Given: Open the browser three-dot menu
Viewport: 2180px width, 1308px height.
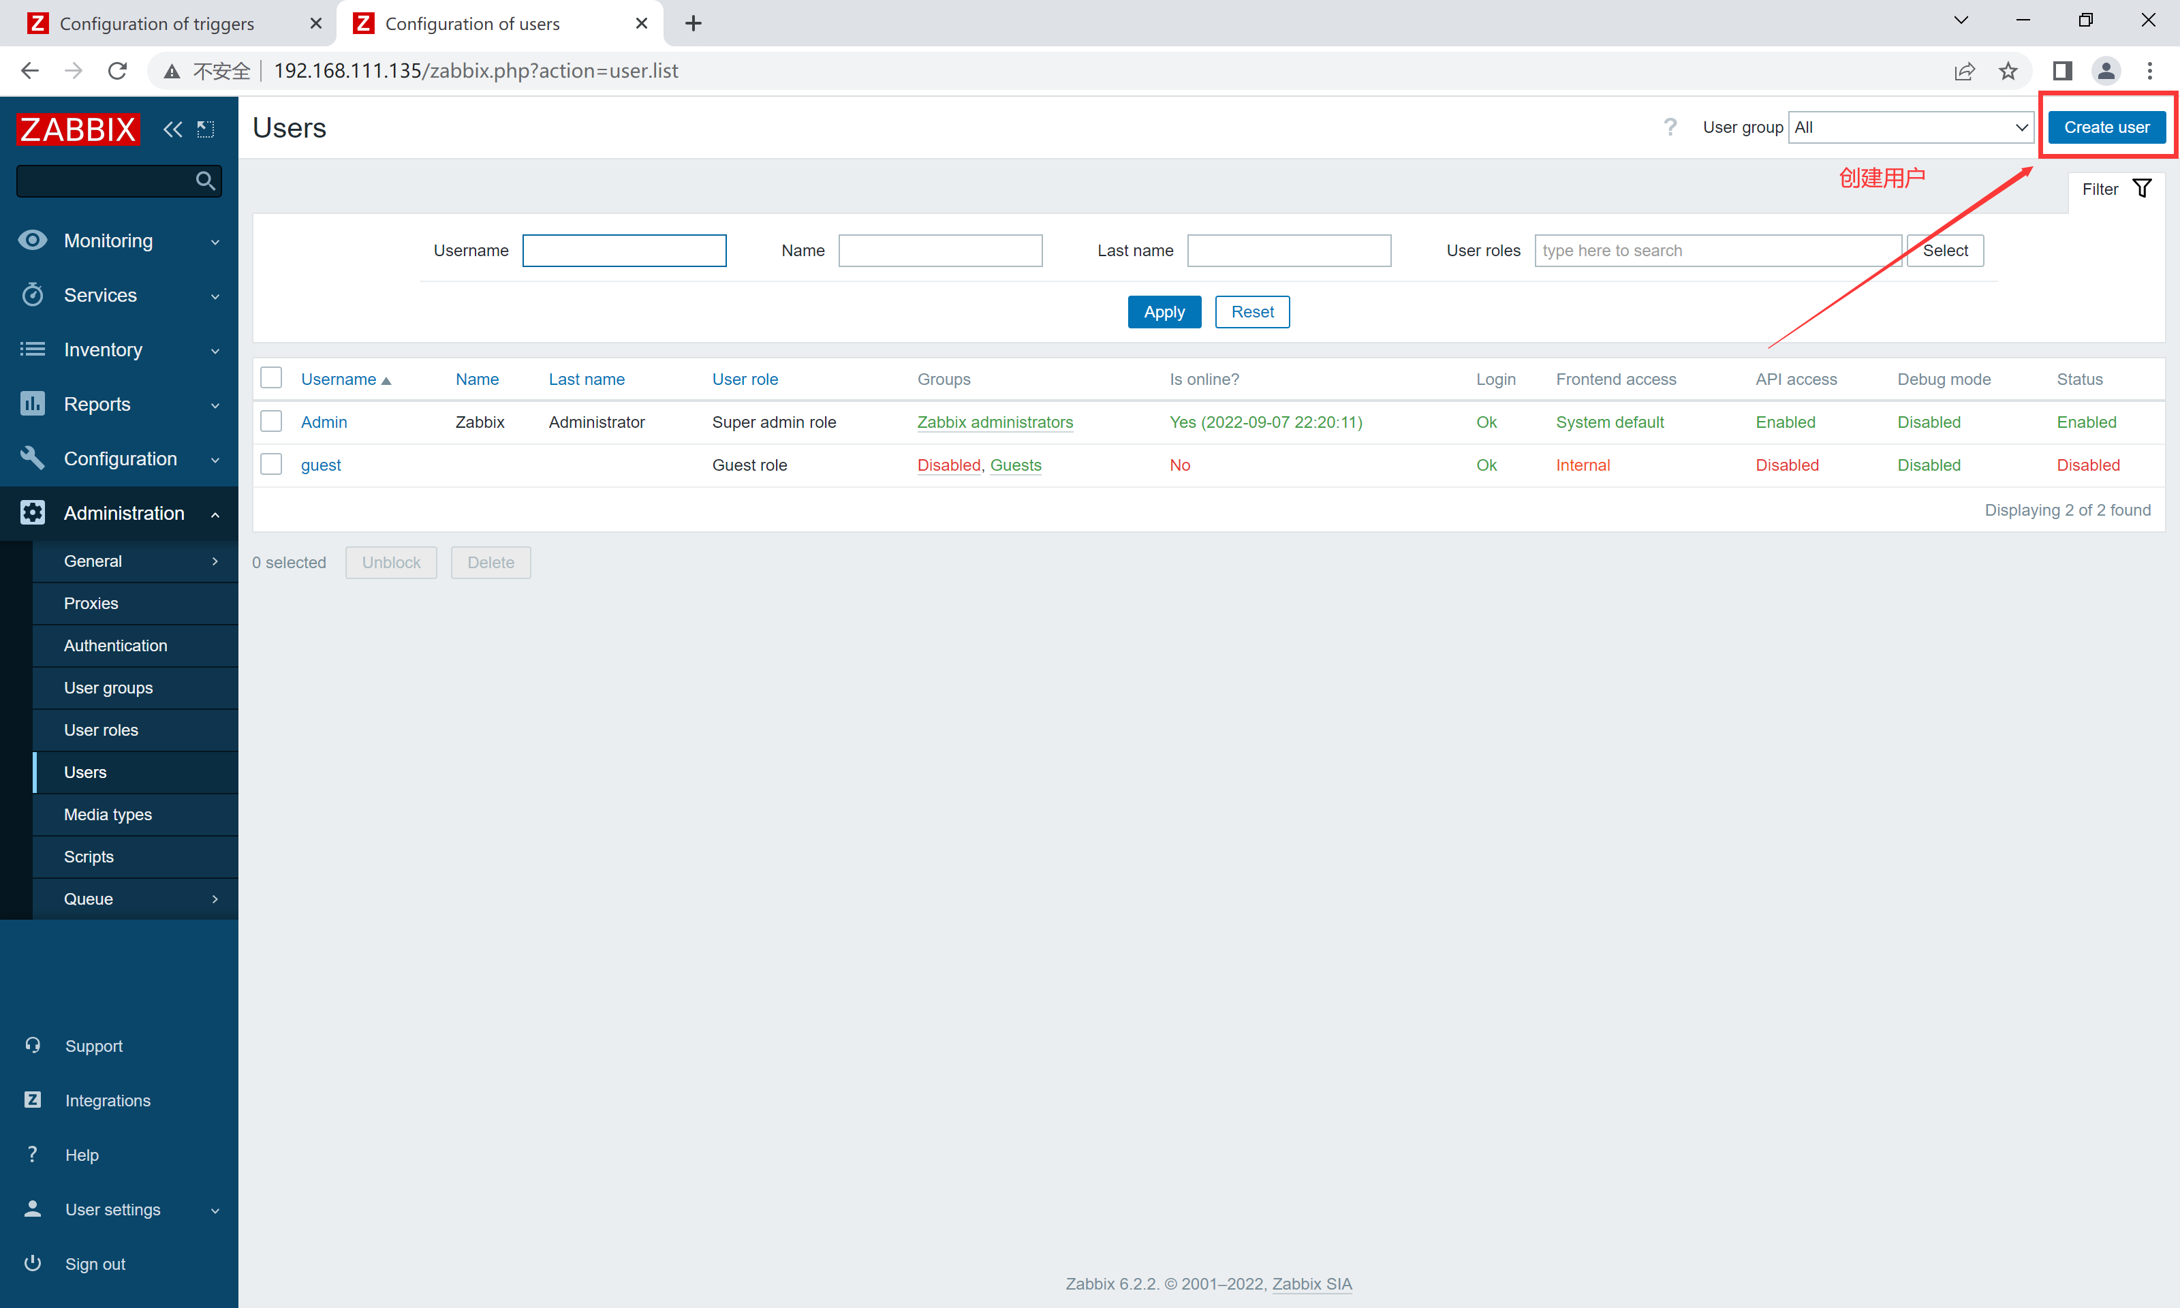Looking at the screenshot, I should tap(2150, 71).
